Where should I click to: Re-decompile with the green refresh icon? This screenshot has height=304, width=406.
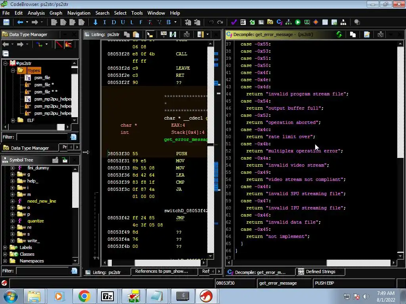(x=339, y=34)
